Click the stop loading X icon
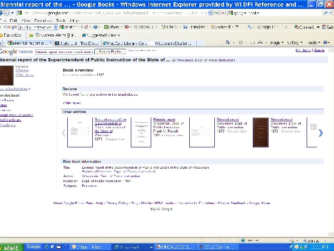 223,13
